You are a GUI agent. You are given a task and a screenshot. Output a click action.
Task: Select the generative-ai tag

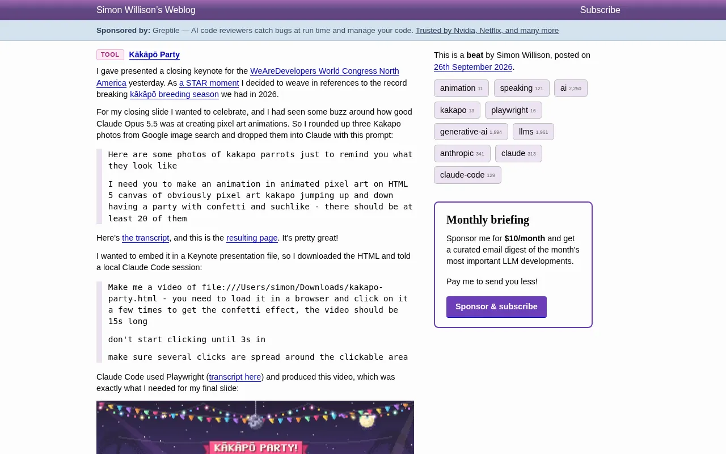tap(471, 132)
